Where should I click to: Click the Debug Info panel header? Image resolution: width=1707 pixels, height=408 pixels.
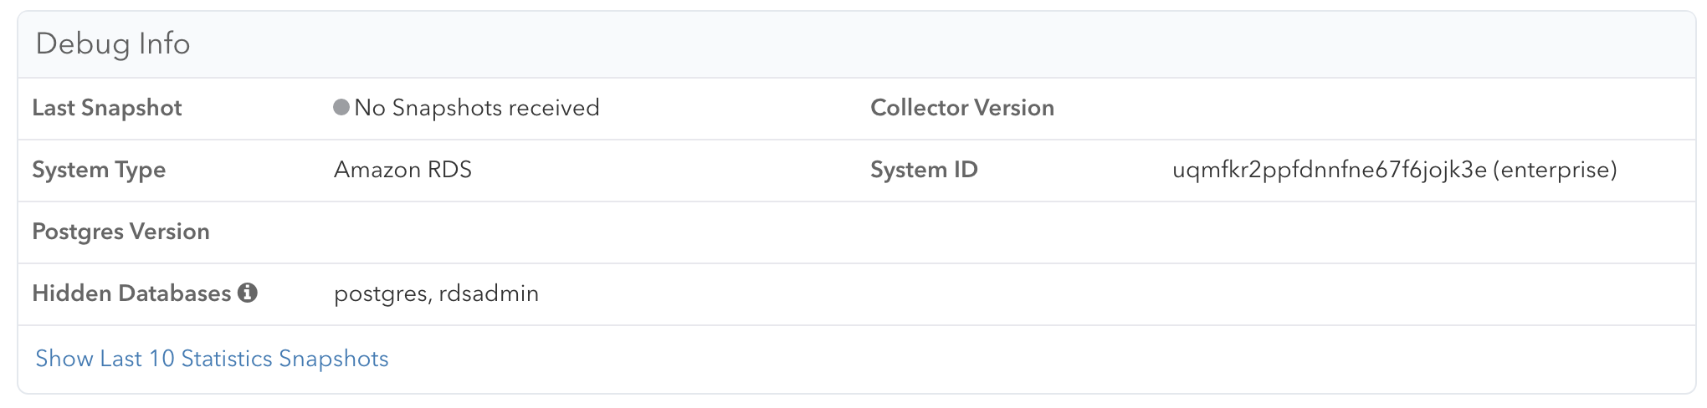pos(857,44)
